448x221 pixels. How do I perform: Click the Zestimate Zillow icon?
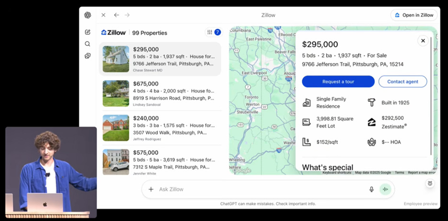click(x=371, y=122)
